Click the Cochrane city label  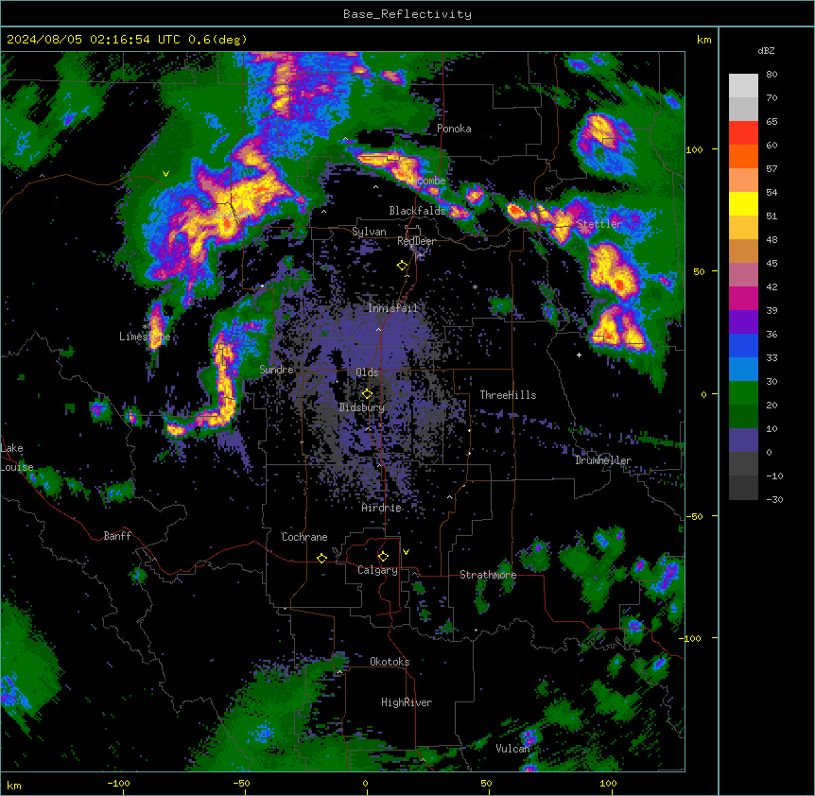[304, 537]
